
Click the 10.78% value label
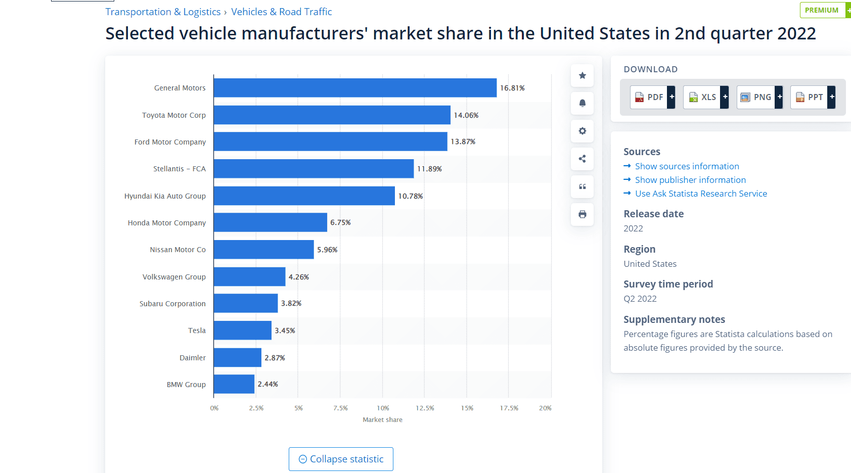pos(411,196)
